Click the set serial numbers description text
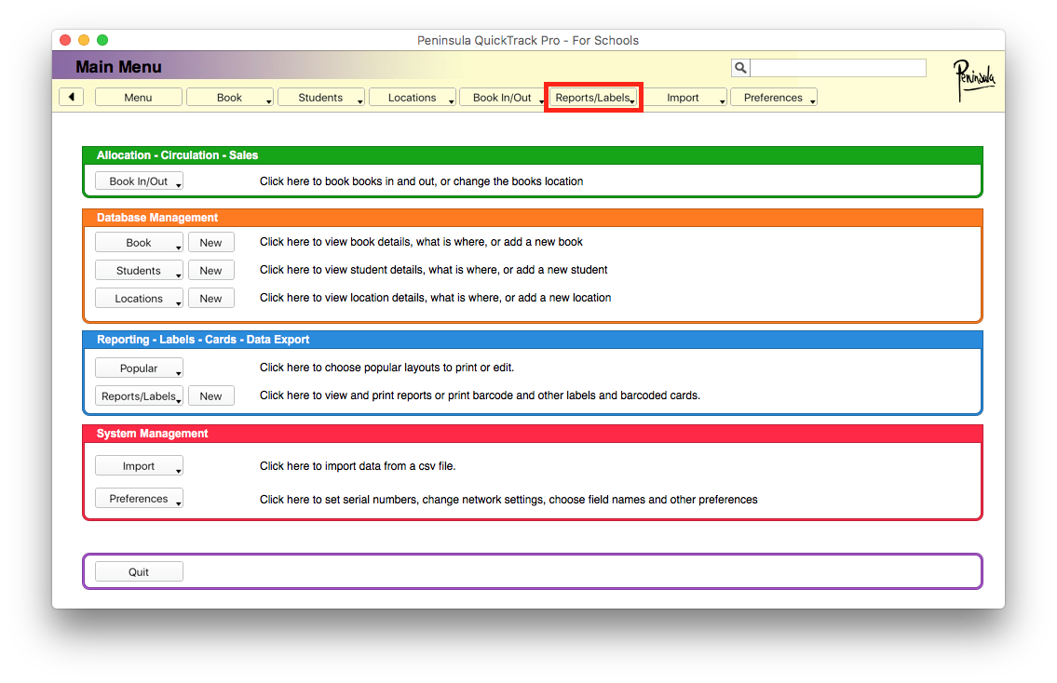The image size is (1057, 683). pos(509,500)
